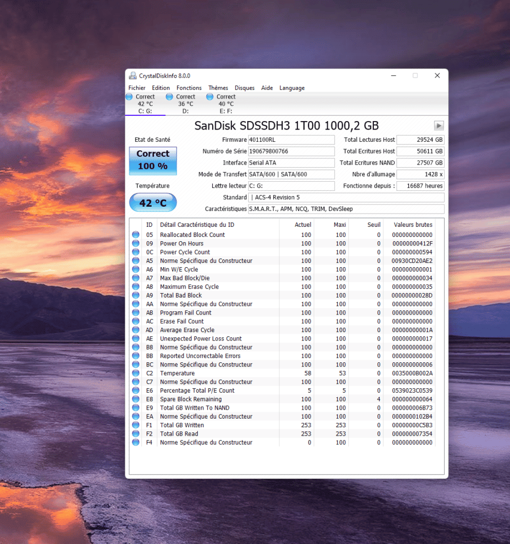The image size is (510, 544).
Task: Click the Total Ecritures NAND value 27507 GB
Action: 420,163
